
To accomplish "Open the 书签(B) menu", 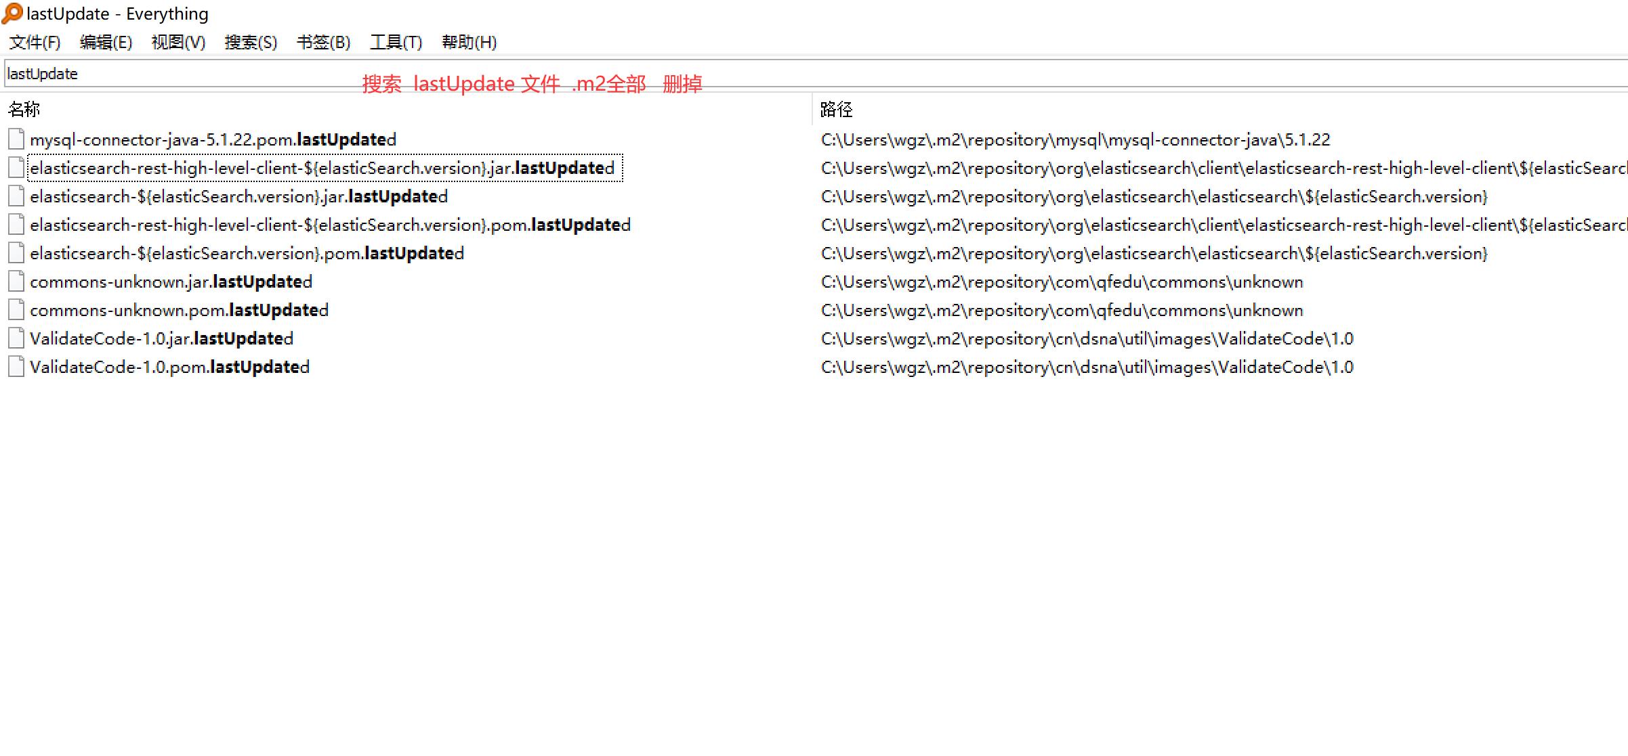I will click(324, 43).
